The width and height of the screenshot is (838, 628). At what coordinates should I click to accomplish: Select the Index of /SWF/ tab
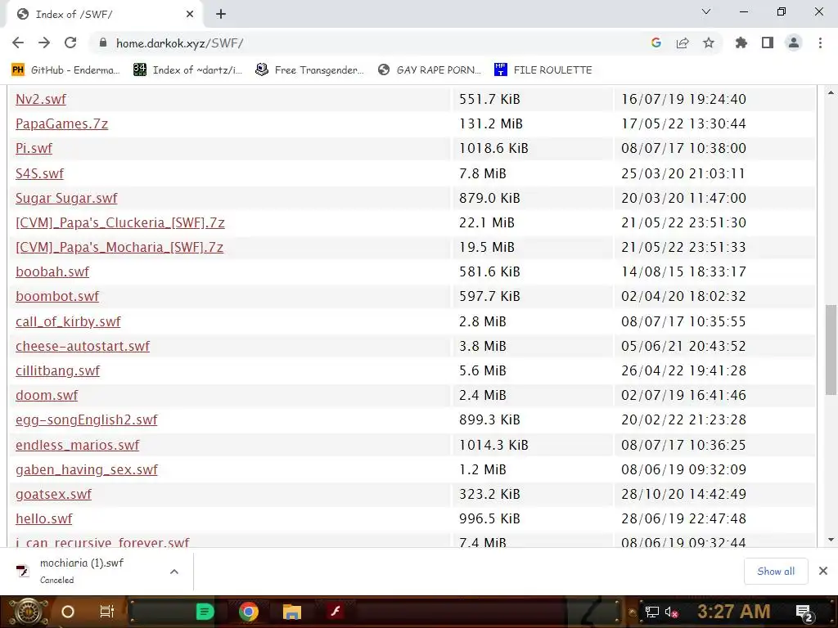[104, 15]
